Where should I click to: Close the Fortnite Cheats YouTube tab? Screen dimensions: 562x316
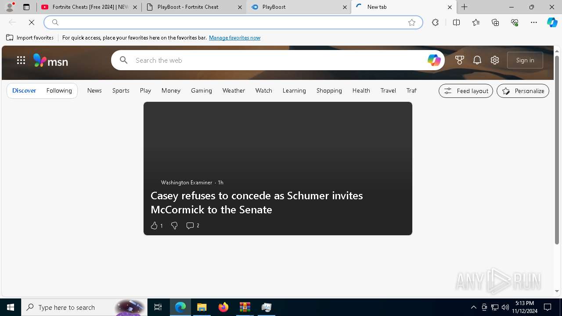135,7
